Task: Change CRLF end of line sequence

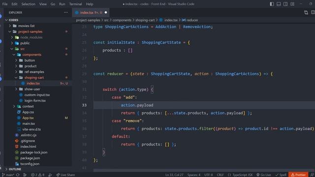Action: click(x=220, y=175)
